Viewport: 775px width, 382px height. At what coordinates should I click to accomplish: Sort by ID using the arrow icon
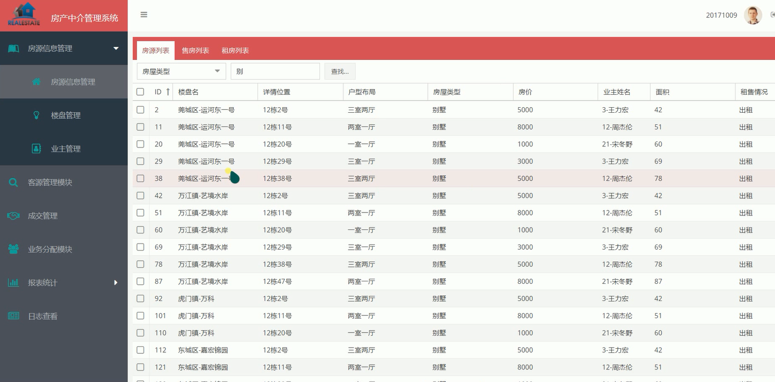tap(168, 92)
